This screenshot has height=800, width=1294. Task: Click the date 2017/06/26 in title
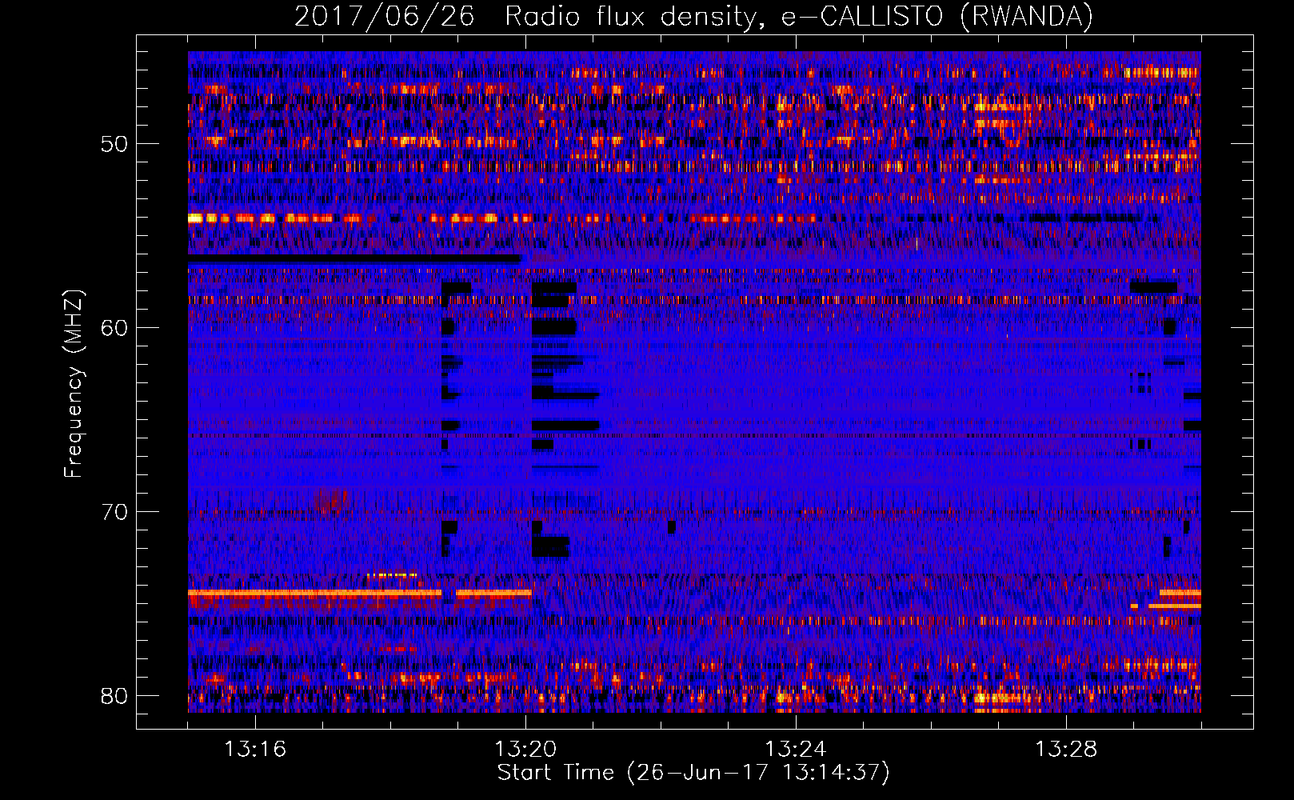[384, 16]
